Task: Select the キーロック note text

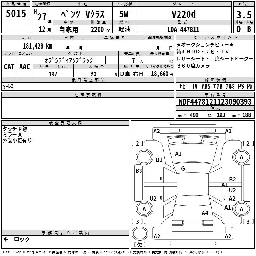Action: [16, 239]
